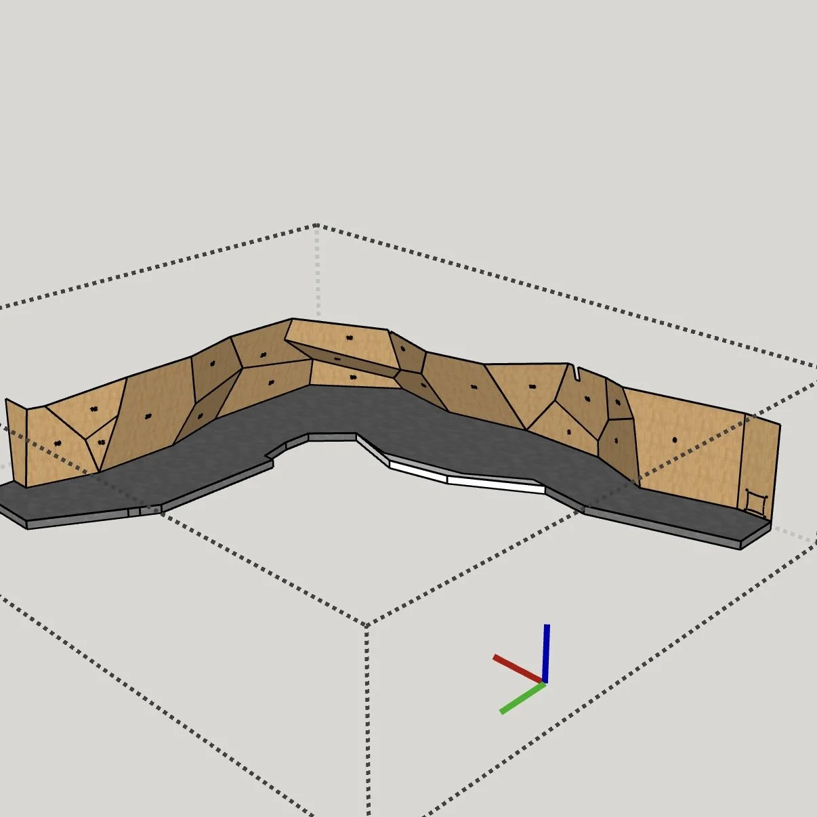817x817 pixels.
Task: Select the tallest flat wall panel at far right
Action: (x=688, y=447)
